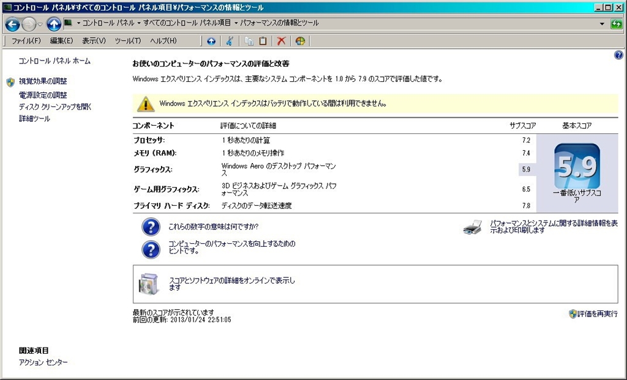Click the 1 秒あたりのメモリ操作 description text
The width and height of the screenshot is (627, 380).
253,153
